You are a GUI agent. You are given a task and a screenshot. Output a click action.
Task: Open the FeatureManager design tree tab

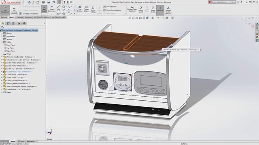[3, 23]
